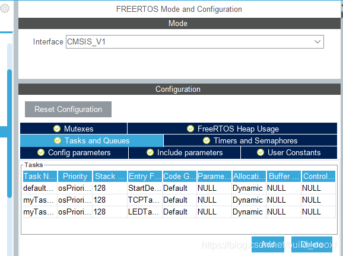Image resolution: width=343 pixels, height=256 pixels.
Task: Select the Tasks and Queues tab
Action: pyautogui.click(x=91, y=140)
